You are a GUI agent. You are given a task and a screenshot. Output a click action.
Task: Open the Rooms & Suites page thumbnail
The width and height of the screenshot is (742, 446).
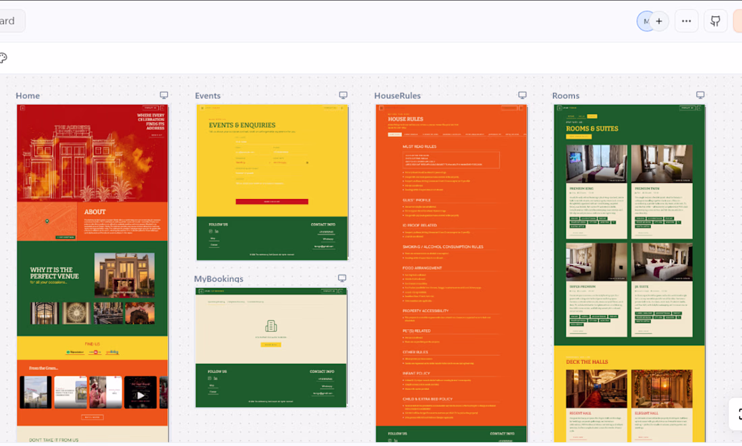point(629,273)
